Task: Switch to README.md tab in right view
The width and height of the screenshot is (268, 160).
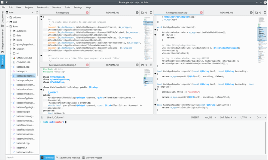Action: [x=227, y=12]
